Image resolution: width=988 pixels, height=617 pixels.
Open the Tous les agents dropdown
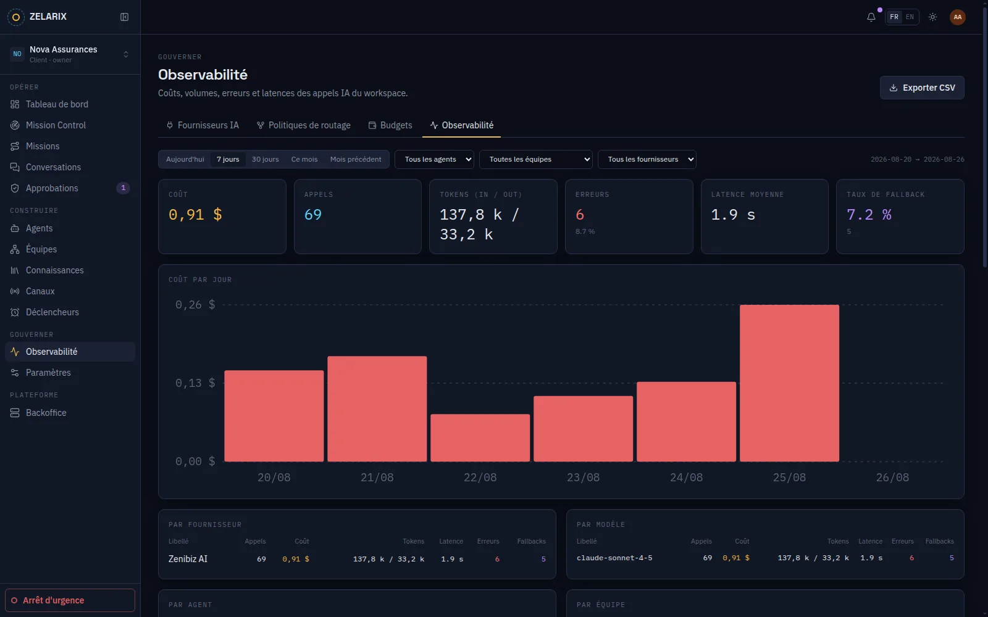(434, 159)
